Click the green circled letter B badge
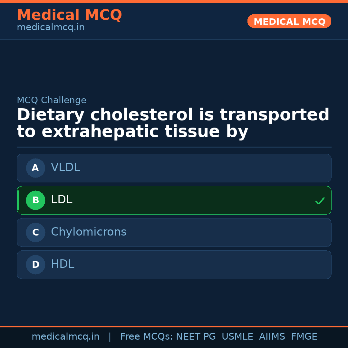 35,200
